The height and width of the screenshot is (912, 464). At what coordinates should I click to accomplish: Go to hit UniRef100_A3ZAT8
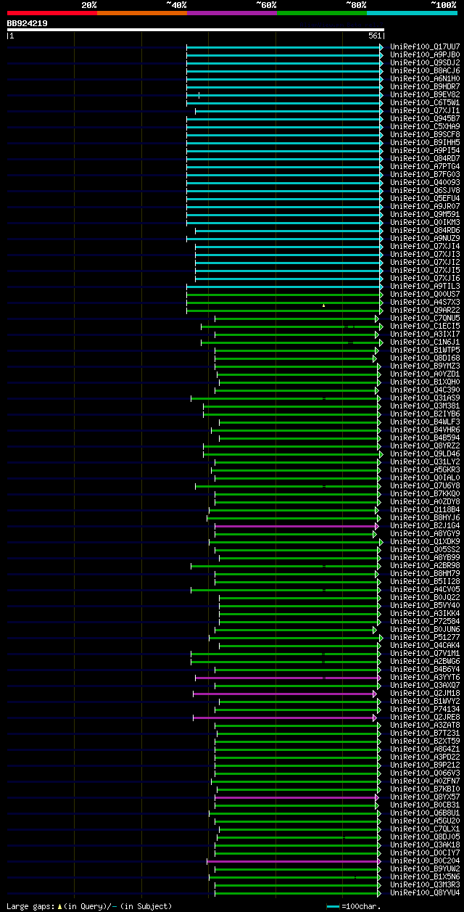click(x=425, y=725)
